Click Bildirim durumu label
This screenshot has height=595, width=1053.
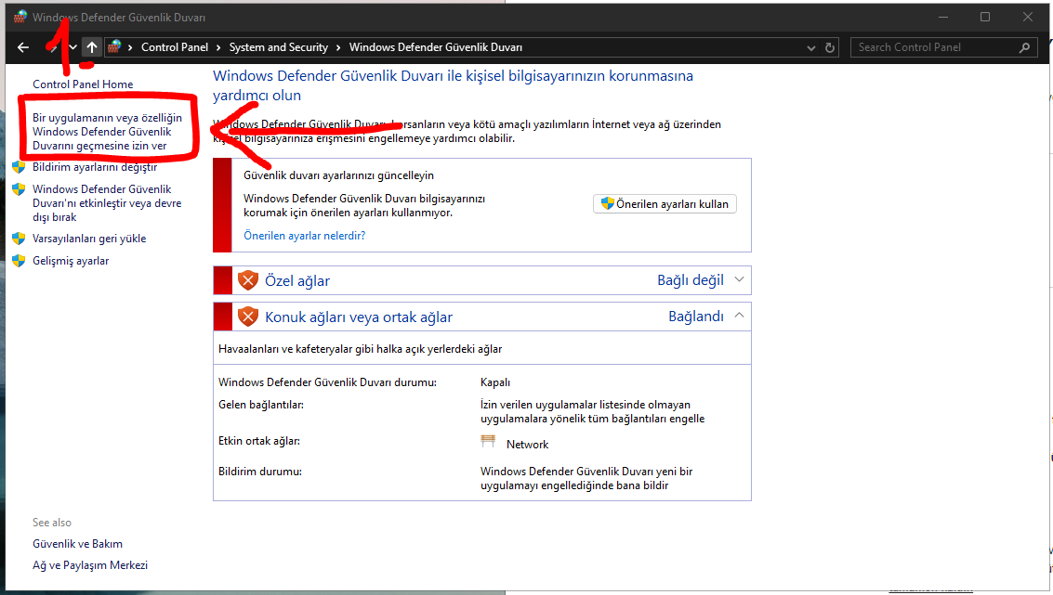(260, 472)
